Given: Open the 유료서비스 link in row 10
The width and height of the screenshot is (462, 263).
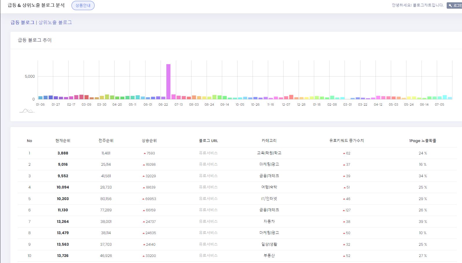Looking at the screenshot, I should click(x=208, y=255).
